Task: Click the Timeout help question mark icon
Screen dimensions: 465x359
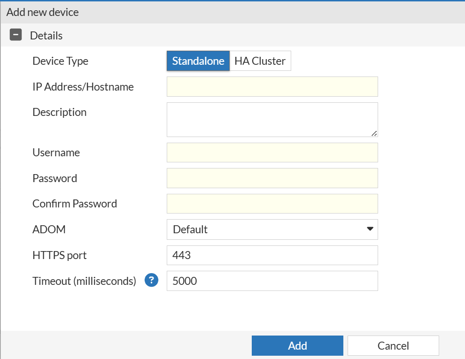Action: click(151, 281)
